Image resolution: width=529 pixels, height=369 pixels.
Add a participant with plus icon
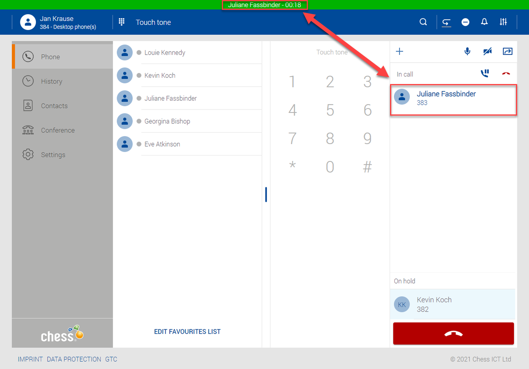point(399,51)
